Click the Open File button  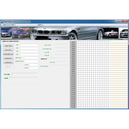click(x=8, y=46)
